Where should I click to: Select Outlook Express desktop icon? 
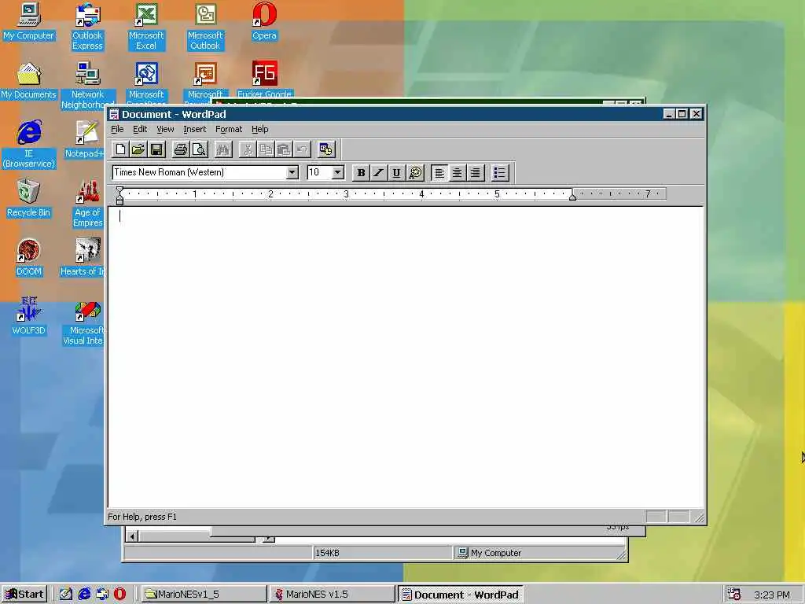click(x=87, y=27)
